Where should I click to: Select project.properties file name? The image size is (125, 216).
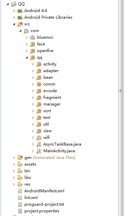coord(42,211)
